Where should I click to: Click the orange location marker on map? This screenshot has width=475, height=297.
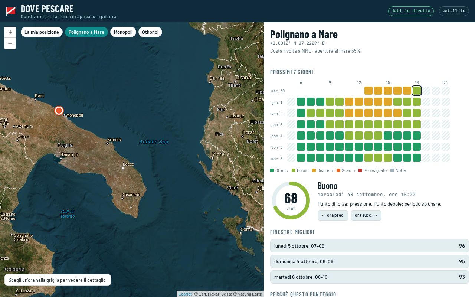[x=59, y=111]
